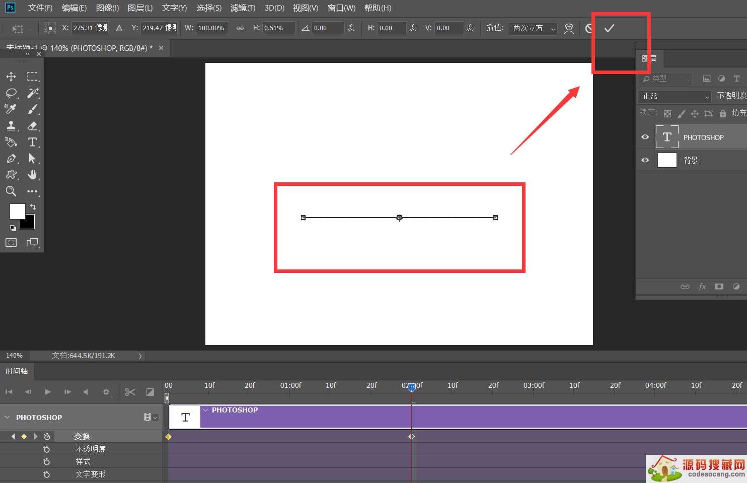Open the film strip dropdown on PHOTOSHOP track
Image resolution: width=747 pixels, height=483 pixels.
pyautogui.click(x=151, y=417)
